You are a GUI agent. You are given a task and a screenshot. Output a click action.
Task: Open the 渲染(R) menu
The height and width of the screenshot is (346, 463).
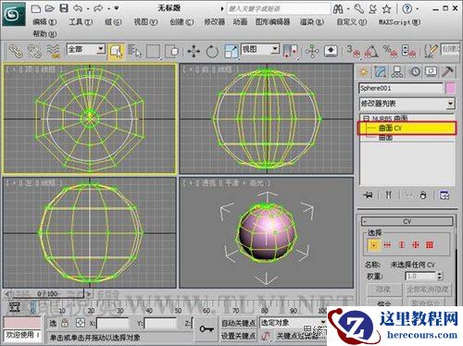click(x=312, y=22)
